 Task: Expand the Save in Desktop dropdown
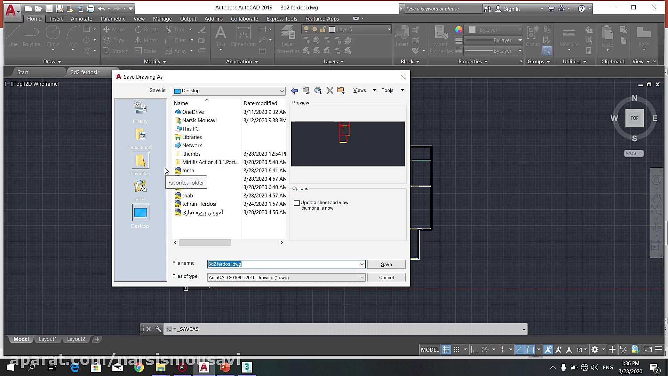coord(281,91)
